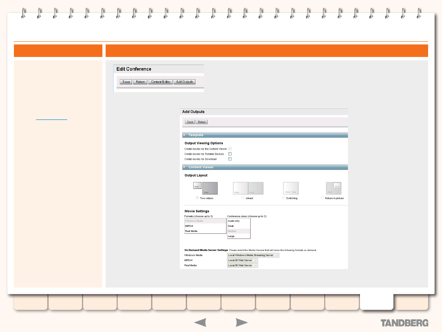The image size is (442, 332).
Task: Collapse the Template section
Action: tap(184, 135)
